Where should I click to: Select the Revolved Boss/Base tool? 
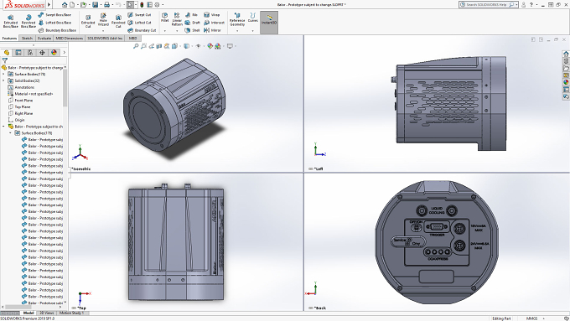pos(28,22)
